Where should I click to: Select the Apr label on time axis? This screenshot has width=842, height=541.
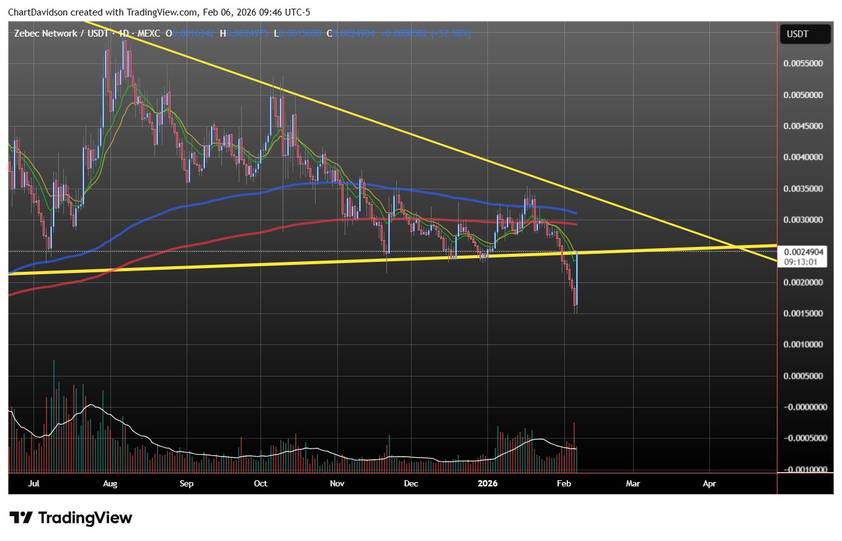pyautogui.click(x=709, y=483)
